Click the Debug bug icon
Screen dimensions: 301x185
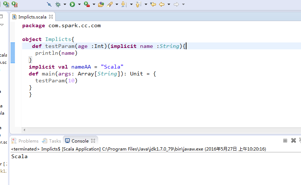[x=58, y=4]
